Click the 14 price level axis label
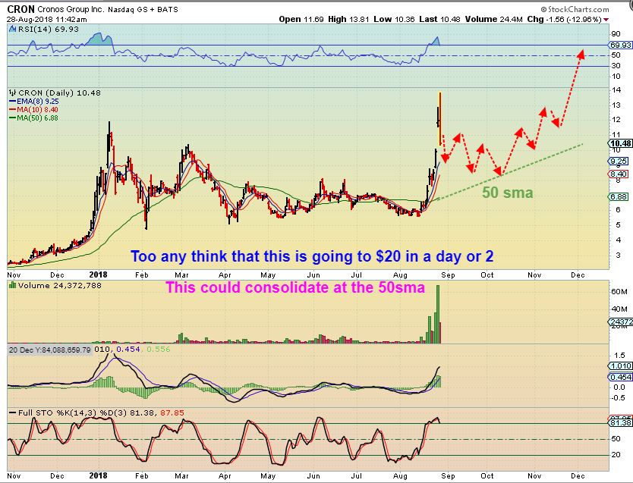 (x=616, y=90)
